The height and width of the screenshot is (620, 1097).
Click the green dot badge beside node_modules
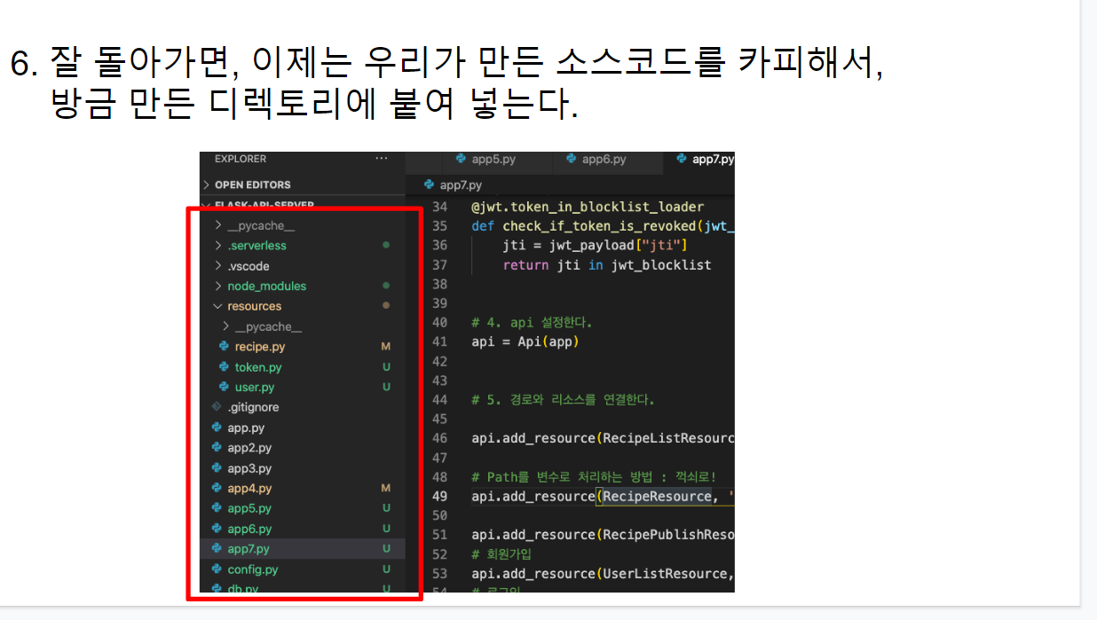pos(386,286)
